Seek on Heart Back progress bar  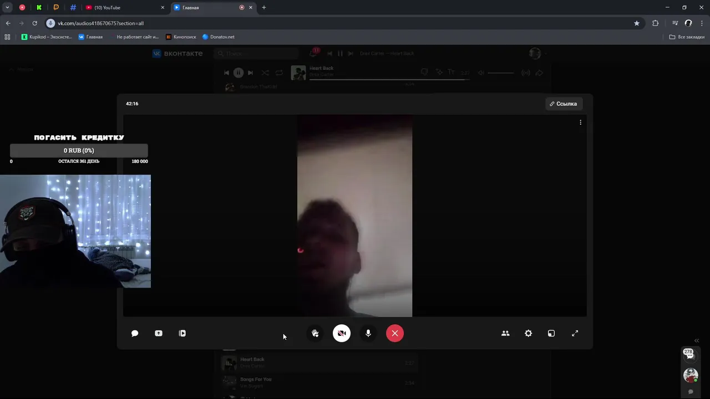(389, 79)
